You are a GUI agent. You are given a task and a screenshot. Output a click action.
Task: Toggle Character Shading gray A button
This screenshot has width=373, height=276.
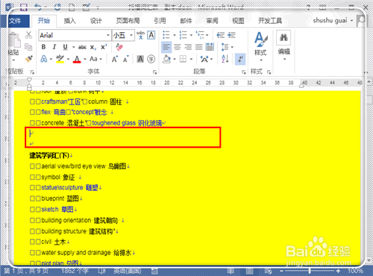click(x=140, y=59)
